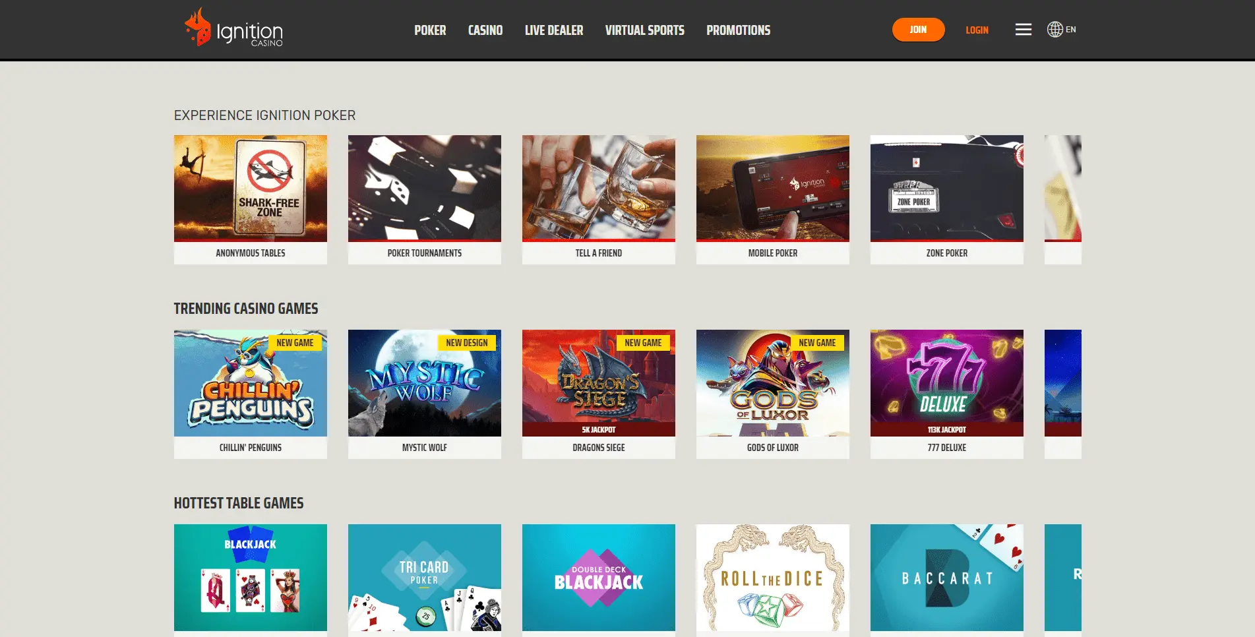Open the globe language selector
Screen dimensions: 1255x637
(x=1061, y=30)
